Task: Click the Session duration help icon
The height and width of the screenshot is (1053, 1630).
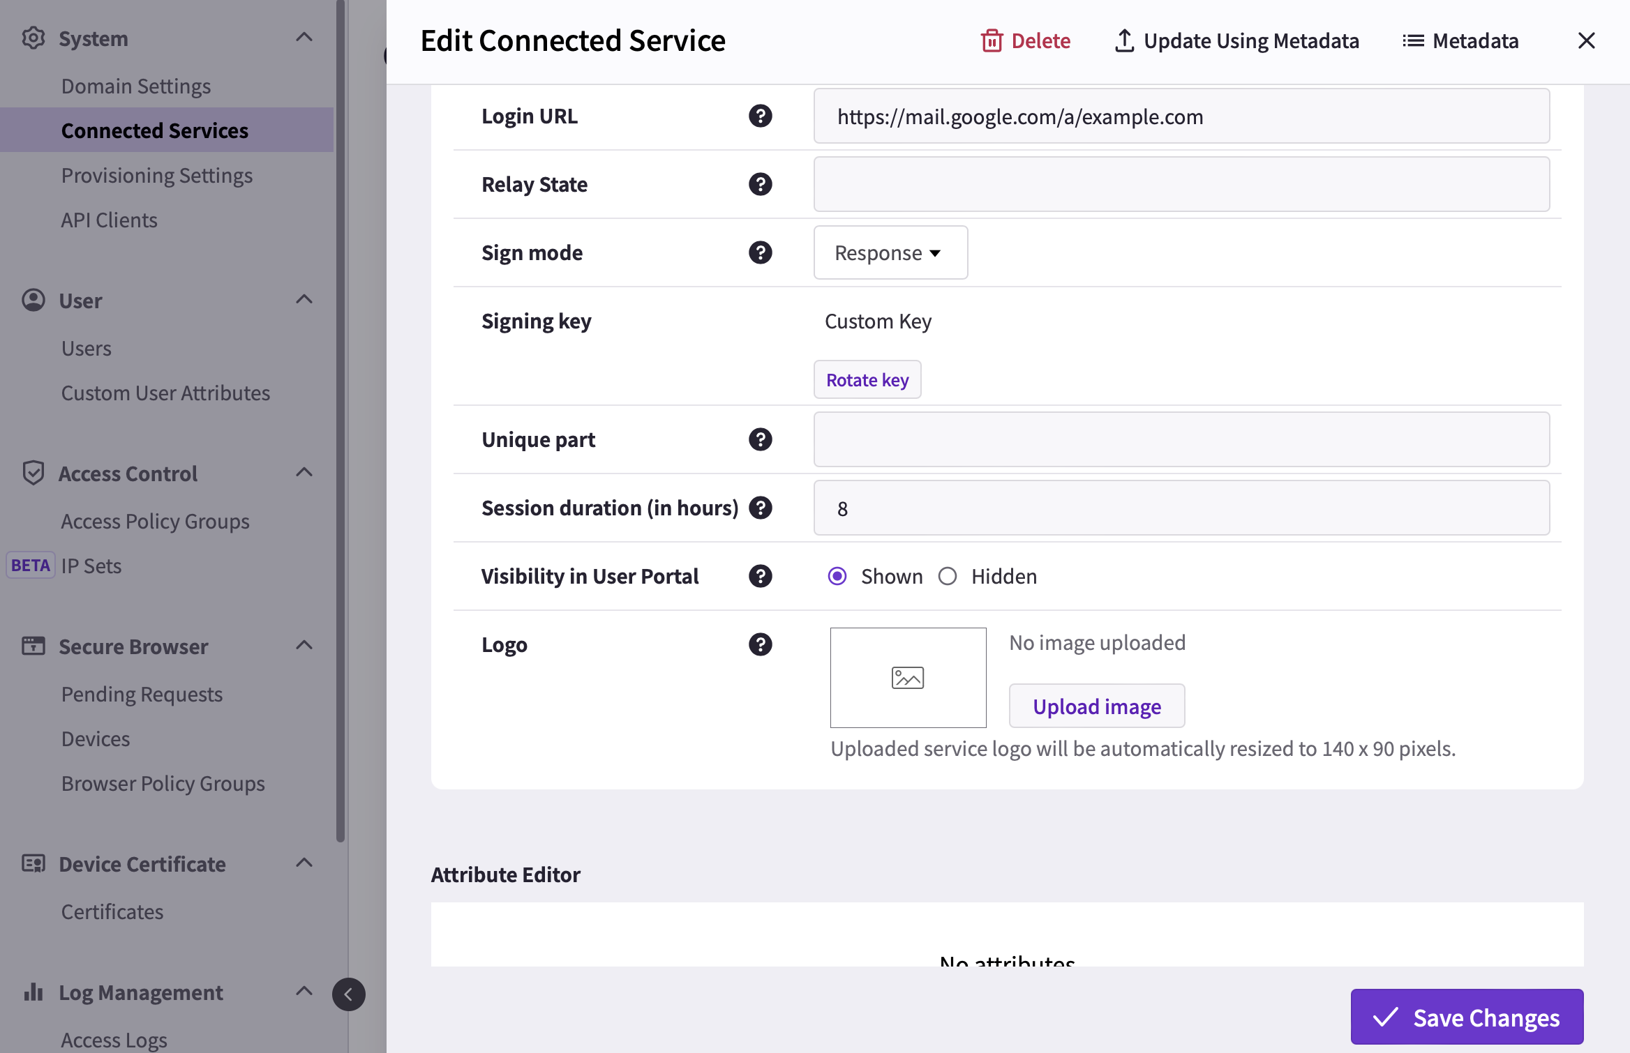Action: (760, 508)
